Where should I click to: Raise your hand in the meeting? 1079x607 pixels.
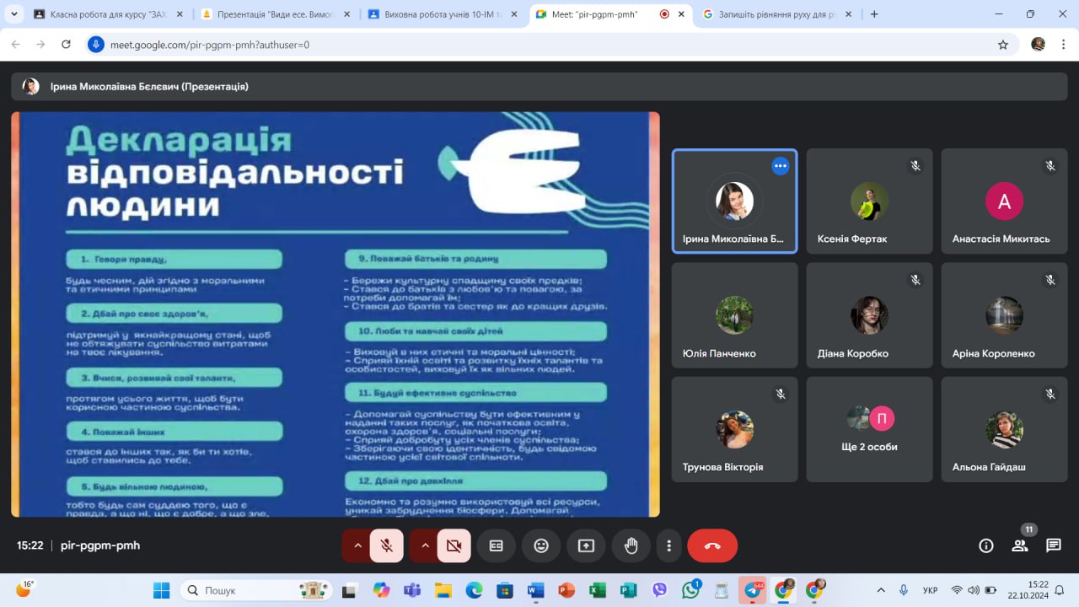(x=631, y=545)
